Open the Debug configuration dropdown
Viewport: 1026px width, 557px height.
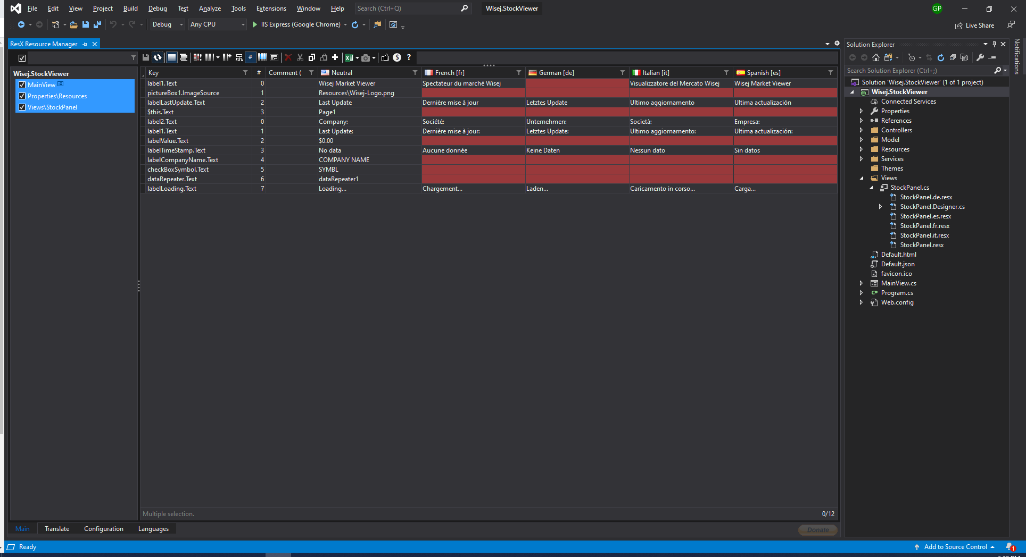point(167,24)
